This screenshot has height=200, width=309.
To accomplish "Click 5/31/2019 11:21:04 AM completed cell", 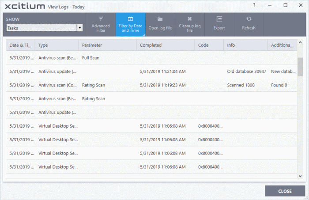I will click(163, 72).
